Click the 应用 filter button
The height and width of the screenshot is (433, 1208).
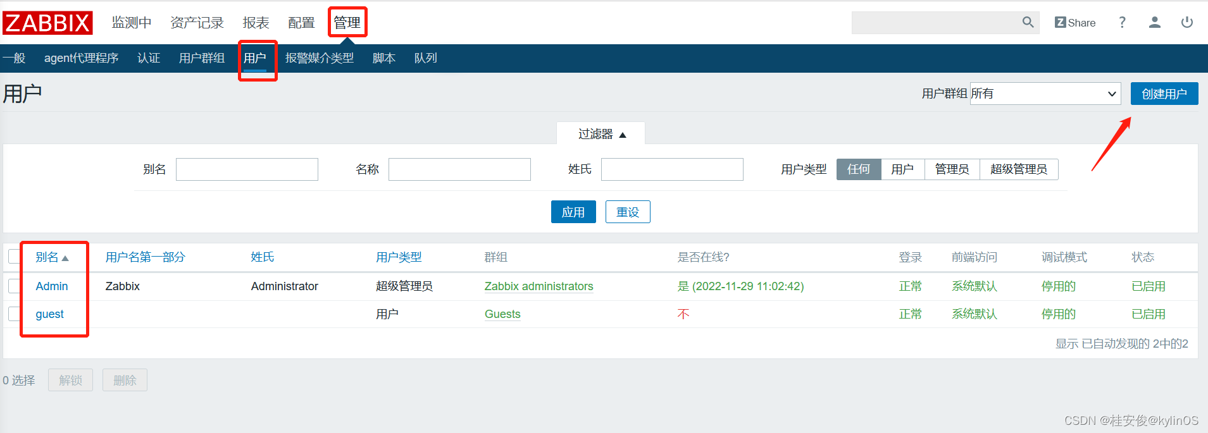[x=573, y=212]
